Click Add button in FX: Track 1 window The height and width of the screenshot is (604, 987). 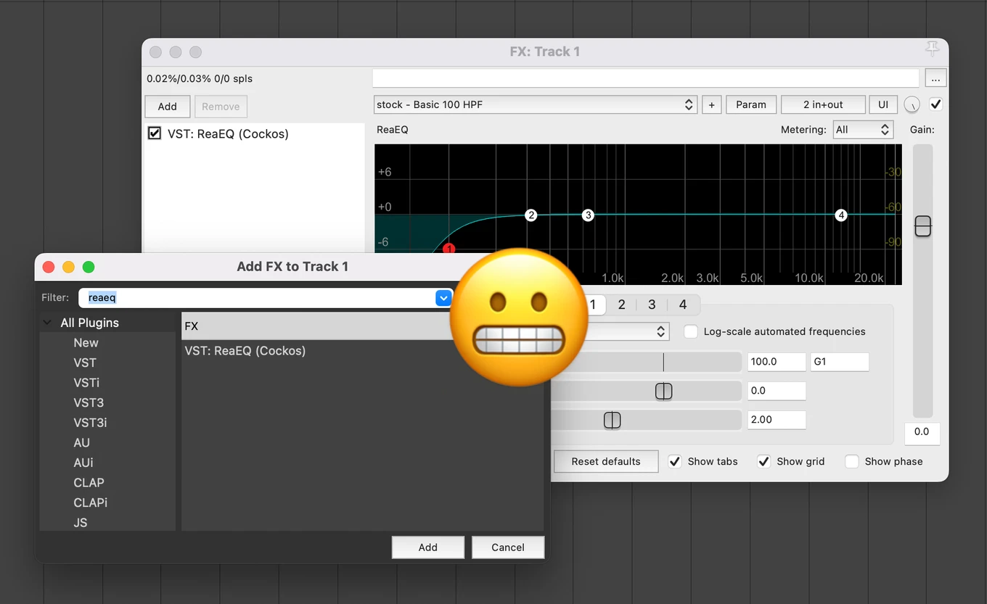point(167,107)
